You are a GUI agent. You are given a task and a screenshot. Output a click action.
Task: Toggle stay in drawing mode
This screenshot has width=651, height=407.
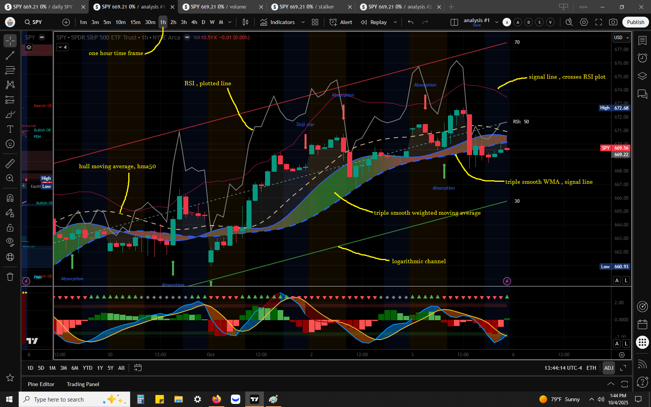click(x=10, y=213)
